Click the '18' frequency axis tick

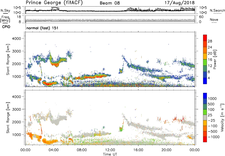click(19, 17)
